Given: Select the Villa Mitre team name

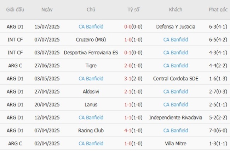Looking at the screenshot, I should click(x=176, y=144).
